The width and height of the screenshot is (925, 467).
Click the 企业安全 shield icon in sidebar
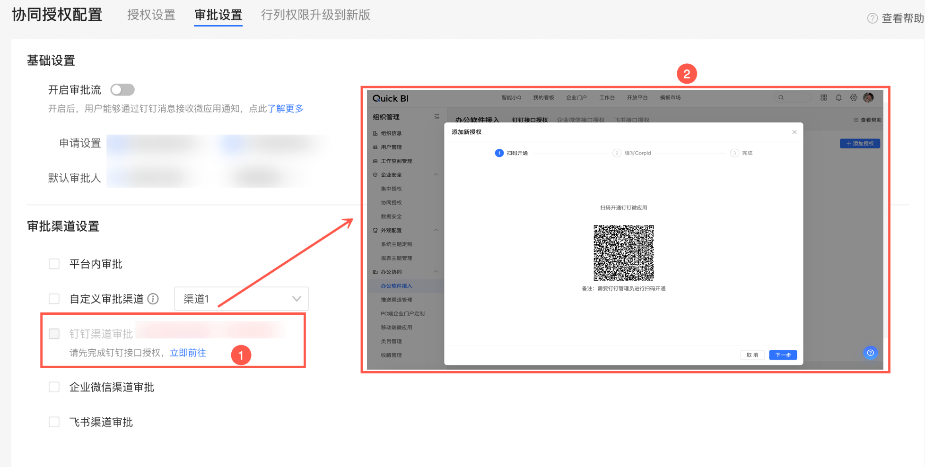point(375,175)
